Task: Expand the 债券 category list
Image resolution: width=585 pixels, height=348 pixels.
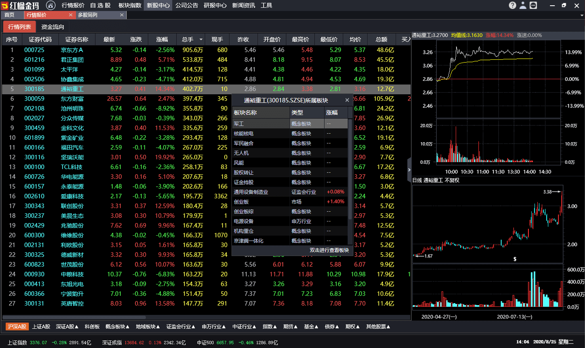Action: pyautogui.click(x=332, y=327)
